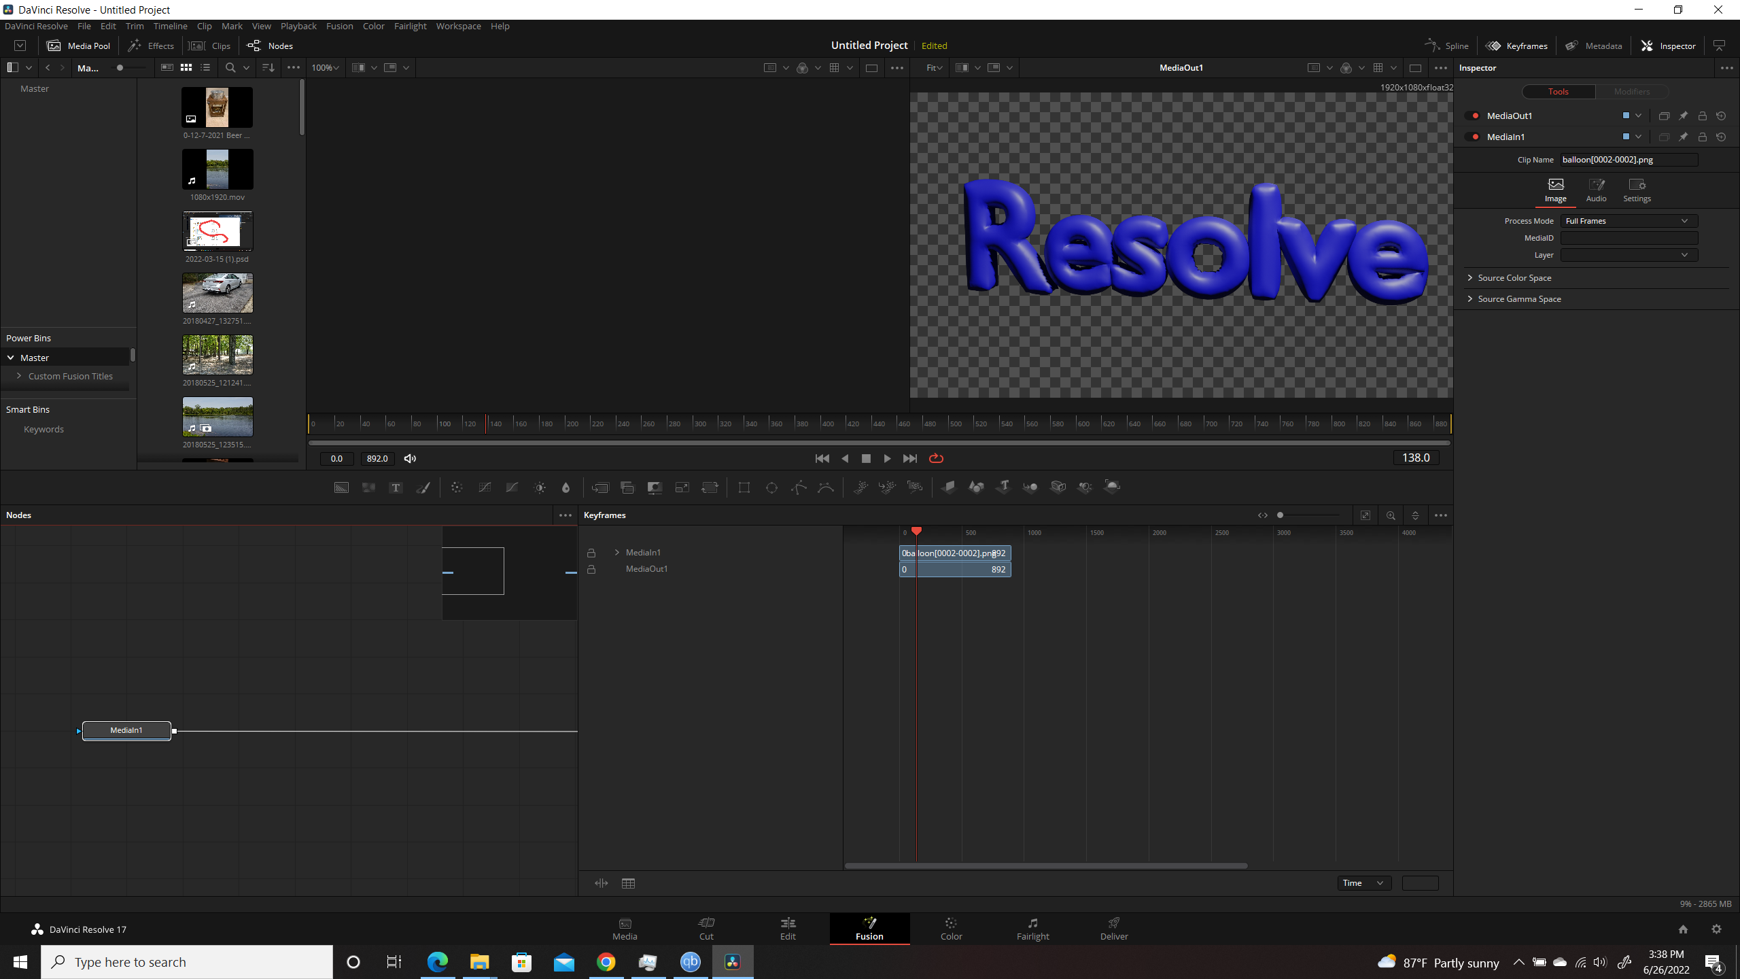Open the Effects library panel
1740x979 pixels.
pyautogui.click(x=151, y=46)
